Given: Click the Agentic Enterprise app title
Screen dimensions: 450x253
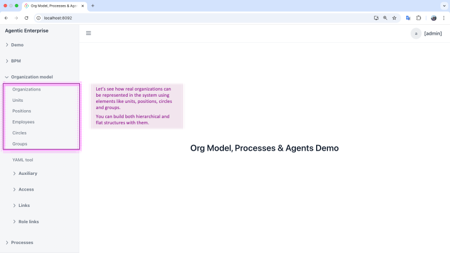Looking at the screenshot, I should [26, 31].
